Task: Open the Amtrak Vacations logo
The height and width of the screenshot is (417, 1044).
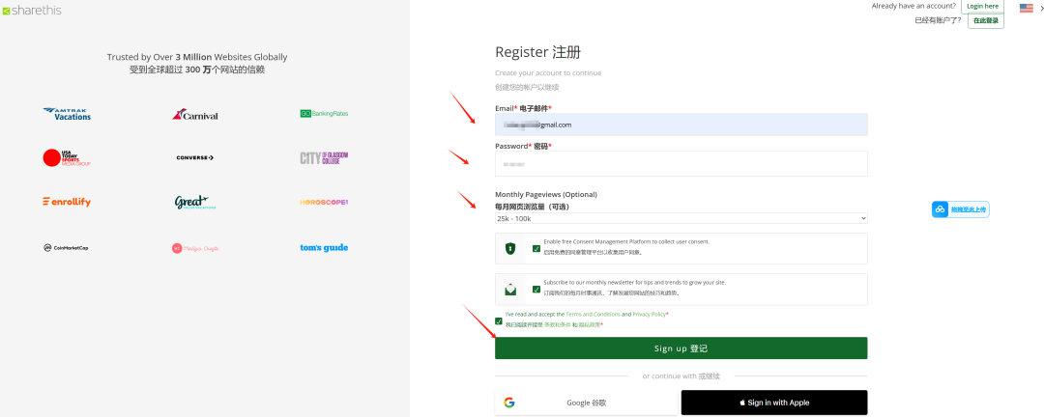Action: point(68,115)
